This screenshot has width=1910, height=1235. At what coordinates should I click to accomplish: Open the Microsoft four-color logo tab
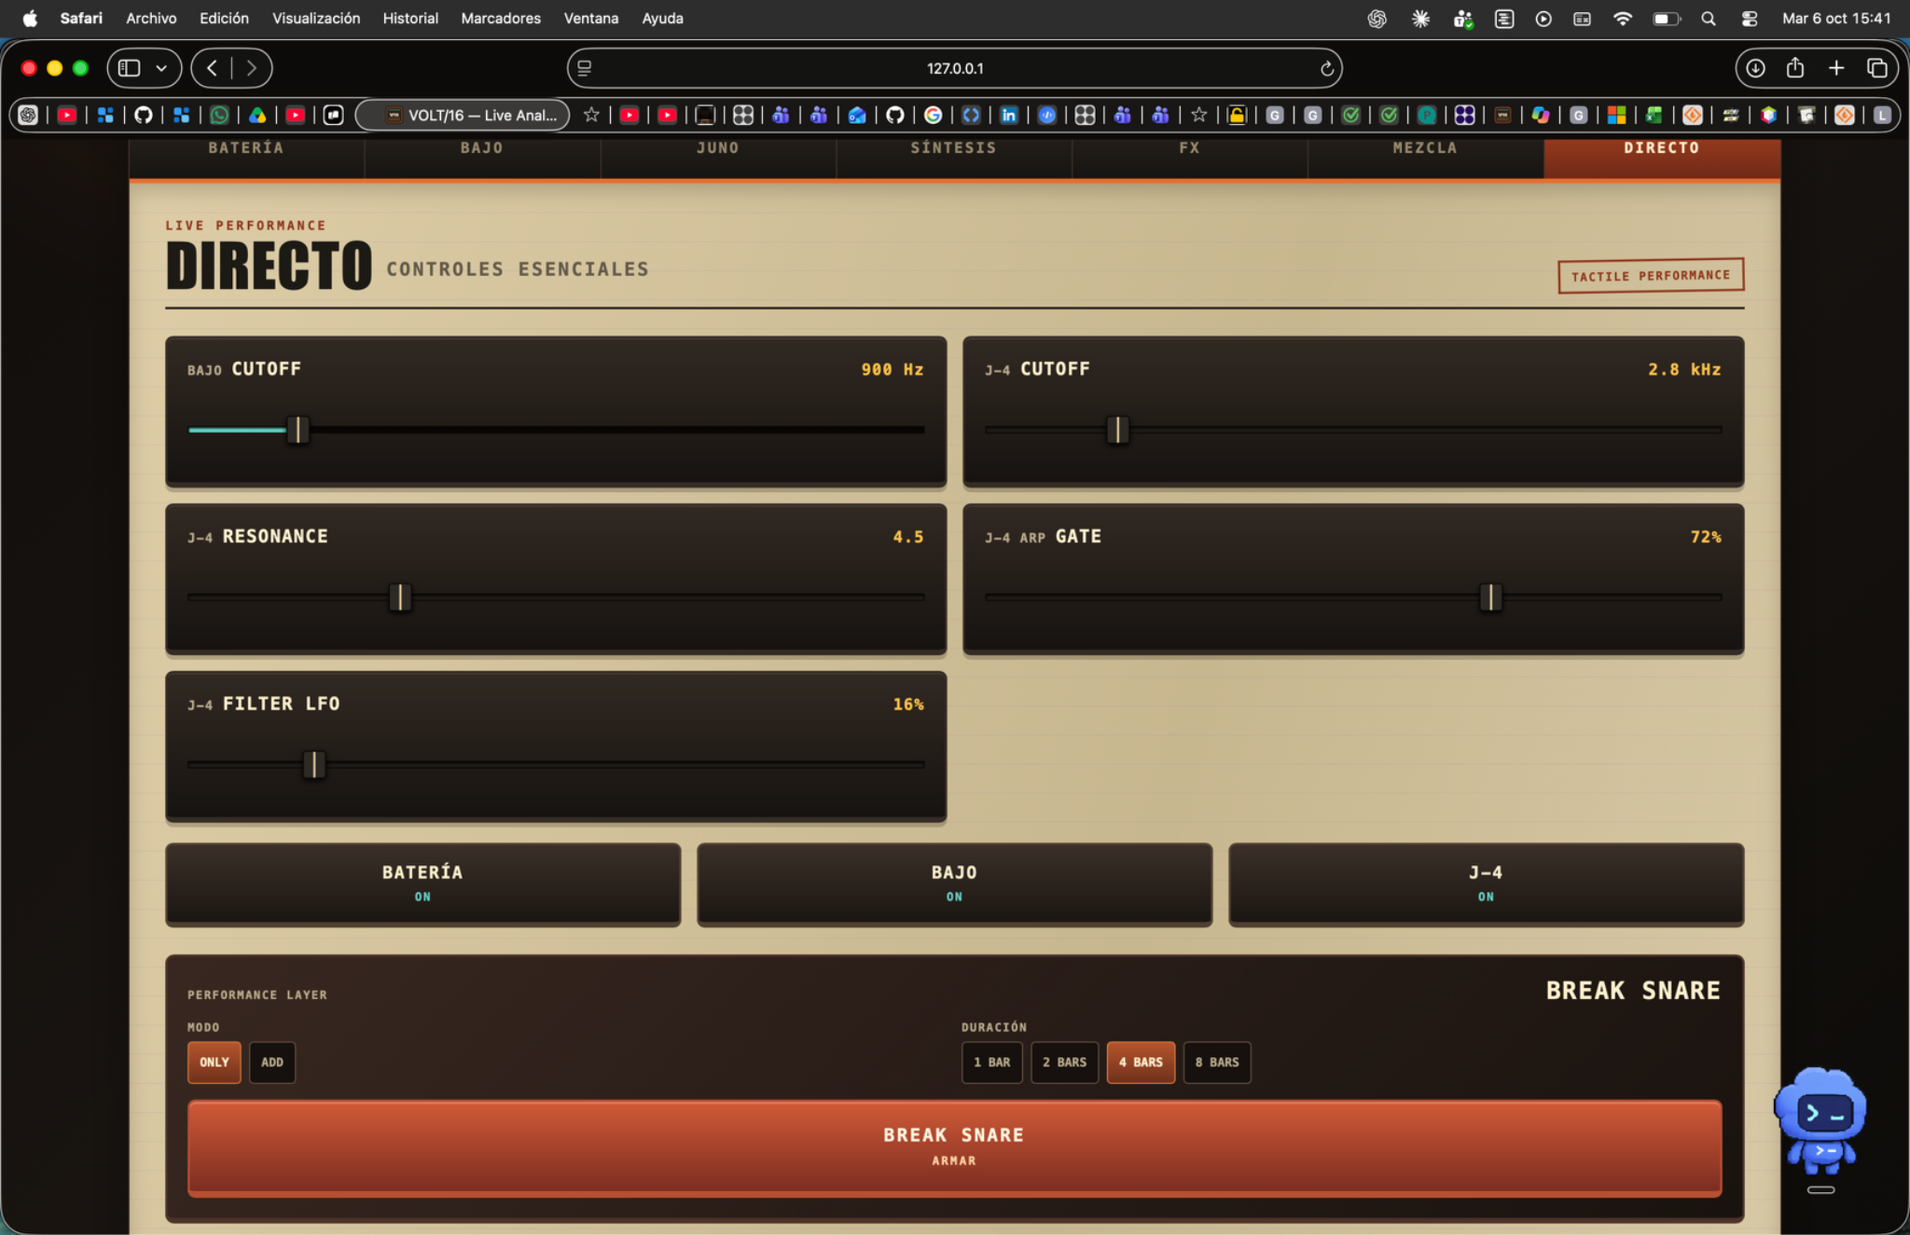1616,115
